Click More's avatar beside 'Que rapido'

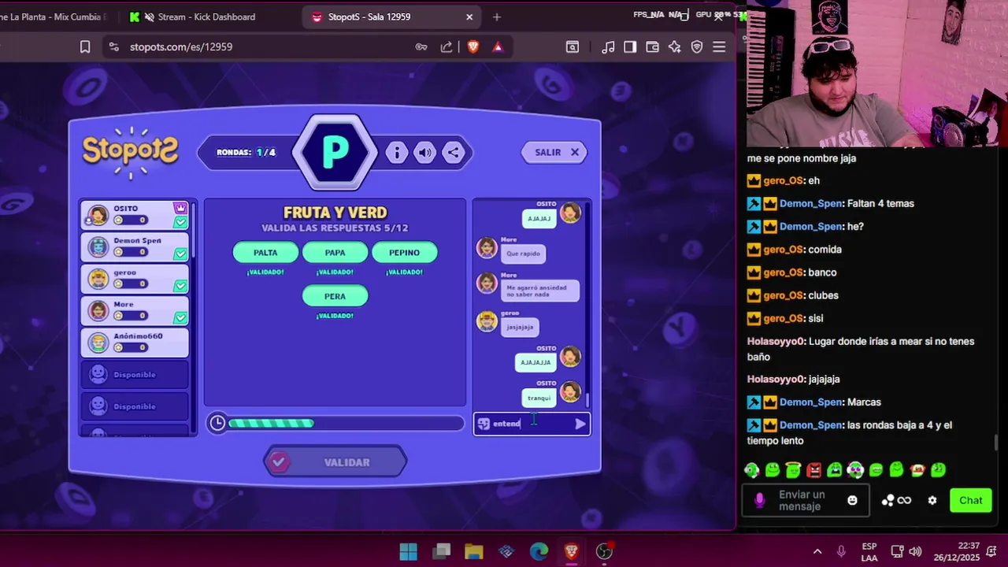pyautogui.click(x=487, y=248)
